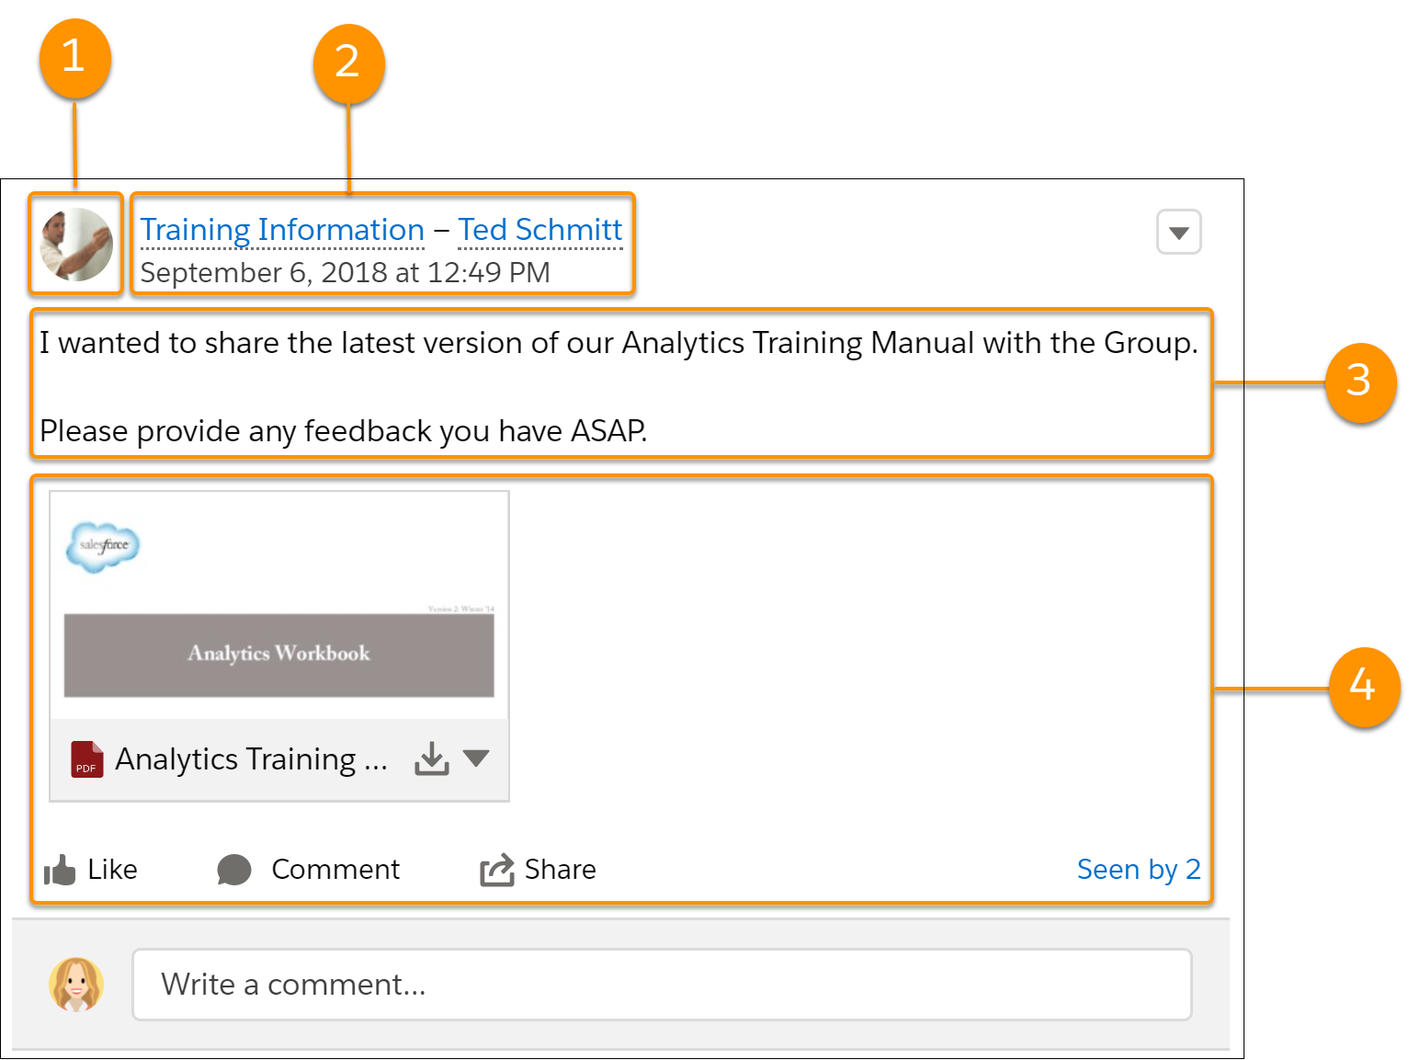This screenshot has height=1060, width=1420.
Task: Focus the Write a comment field
Action: pyautogui.click(x=662, y=985)
